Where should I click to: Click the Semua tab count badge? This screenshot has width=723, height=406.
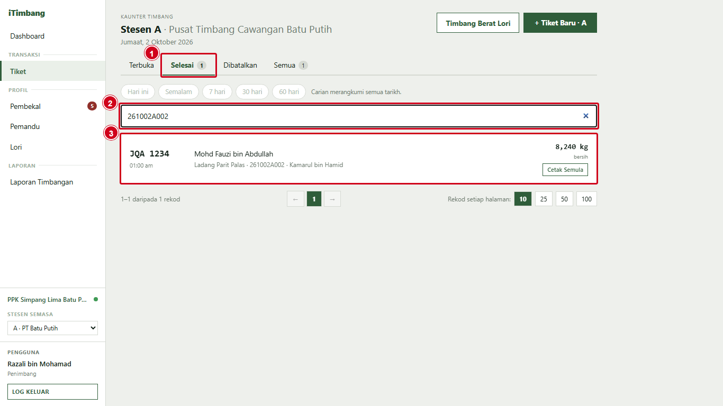(303, 66)
